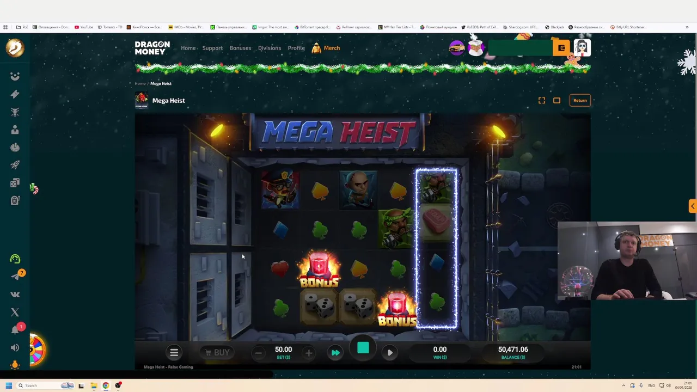Open Google Chrome from the taskbar

click(106, 385)
